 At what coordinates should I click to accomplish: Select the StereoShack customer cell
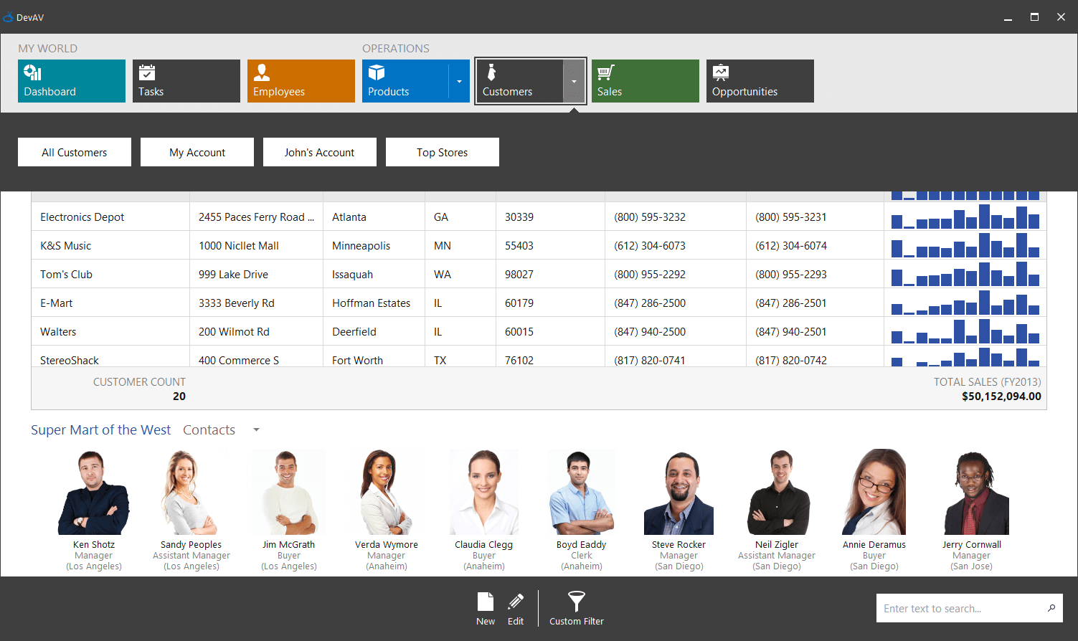110,357
